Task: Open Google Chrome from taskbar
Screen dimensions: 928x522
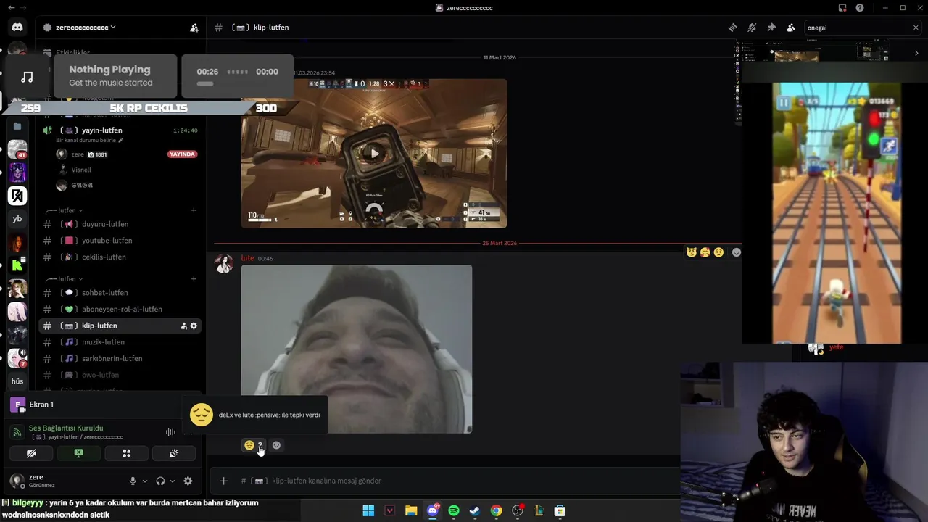Action: pyautogui.click(x=496, y=510)
